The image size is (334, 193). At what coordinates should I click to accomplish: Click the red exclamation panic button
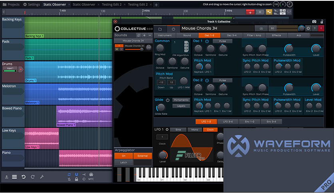pos(321,28)
